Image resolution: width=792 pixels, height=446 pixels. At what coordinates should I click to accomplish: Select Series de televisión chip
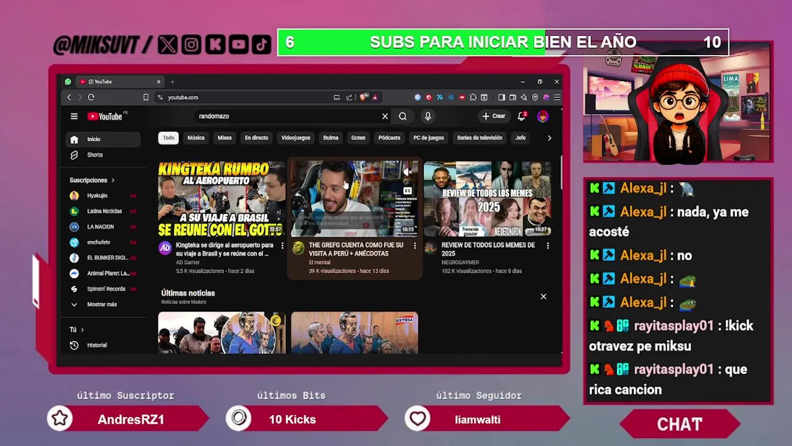480,138
